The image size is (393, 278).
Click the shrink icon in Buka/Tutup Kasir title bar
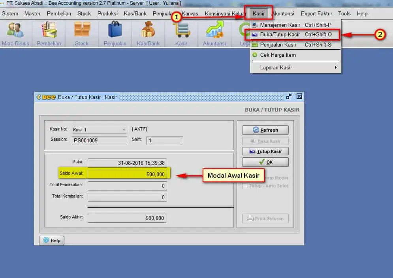tap(289, 96)
